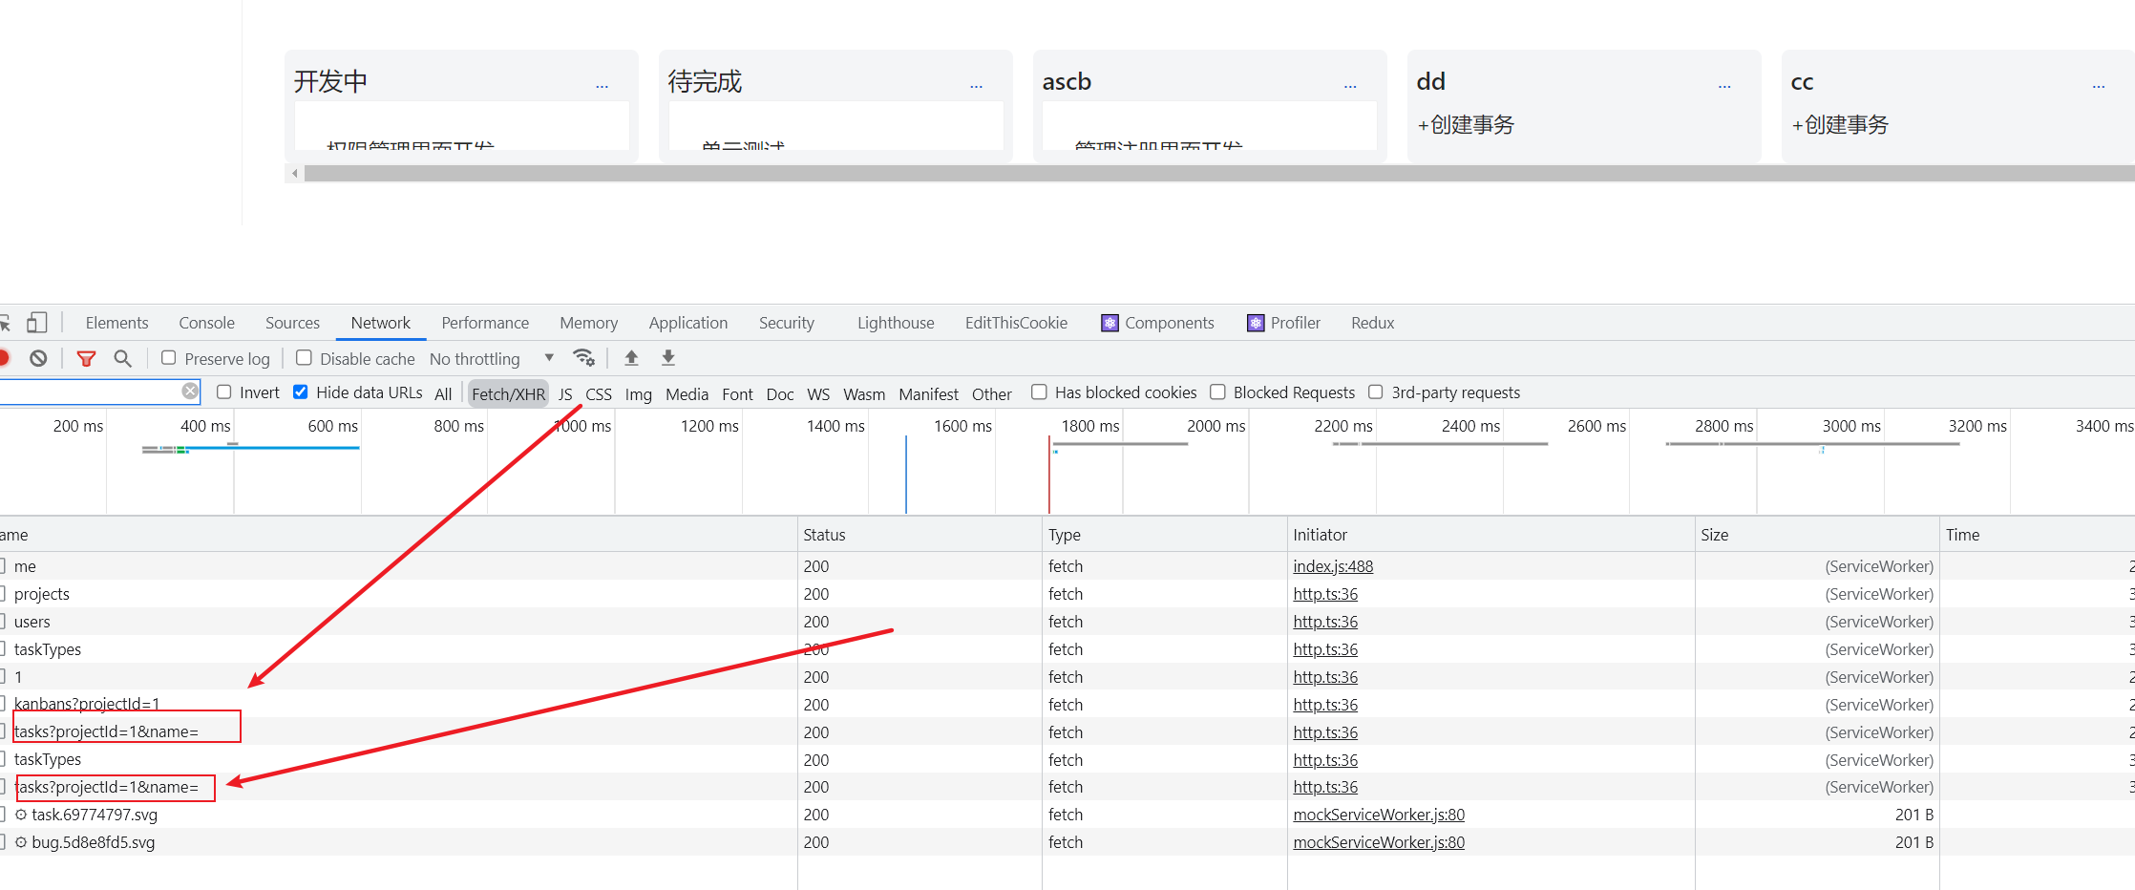Select the Network tab
2135x890 pixels.
click(381, 323)
